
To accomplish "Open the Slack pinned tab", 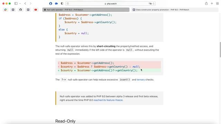I will (6, 10).
